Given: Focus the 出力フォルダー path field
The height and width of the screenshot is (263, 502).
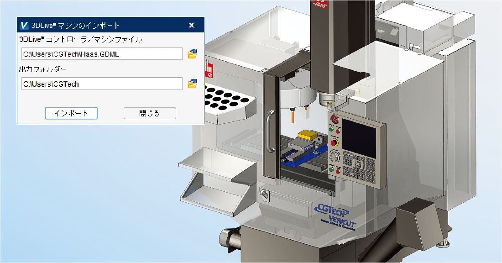Looking at the screenshot, I should 102,84.
